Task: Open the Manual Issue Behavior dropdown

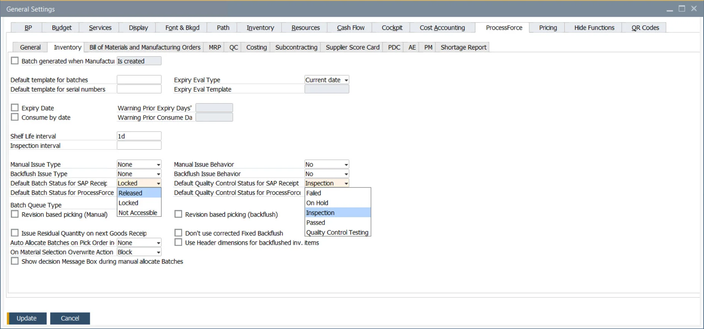Action: (327, 164)
